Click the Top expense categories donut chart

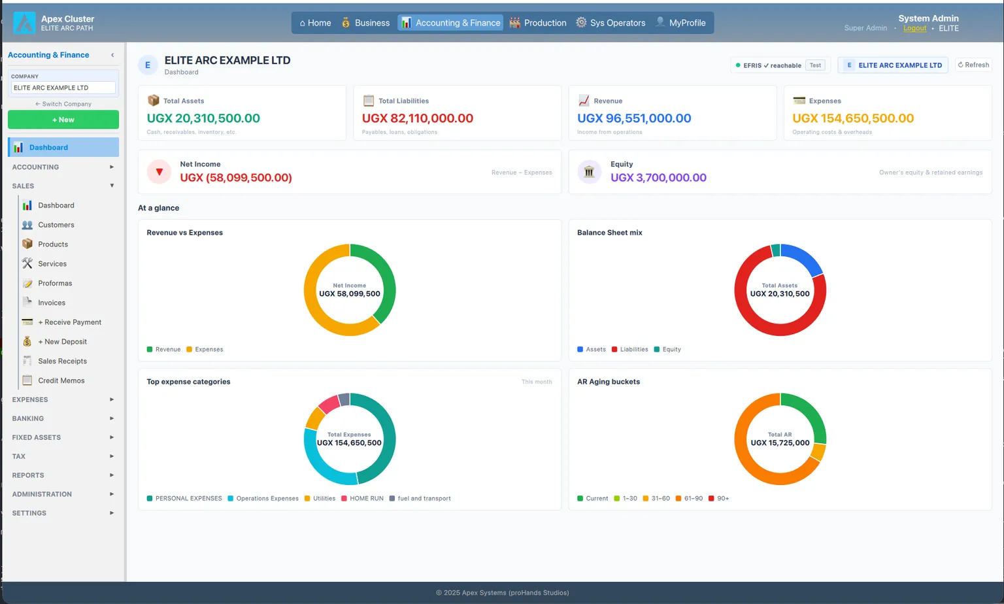(x=350, y=439)
